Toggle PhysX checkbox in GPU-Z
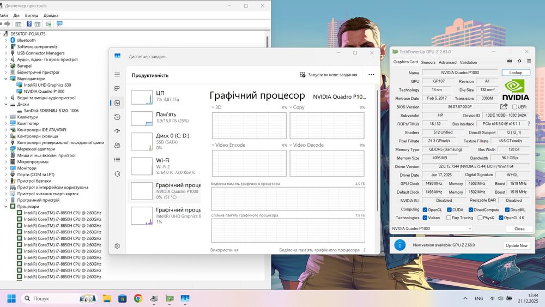Viewport: 545px width, 307px height. click(480, 218)
